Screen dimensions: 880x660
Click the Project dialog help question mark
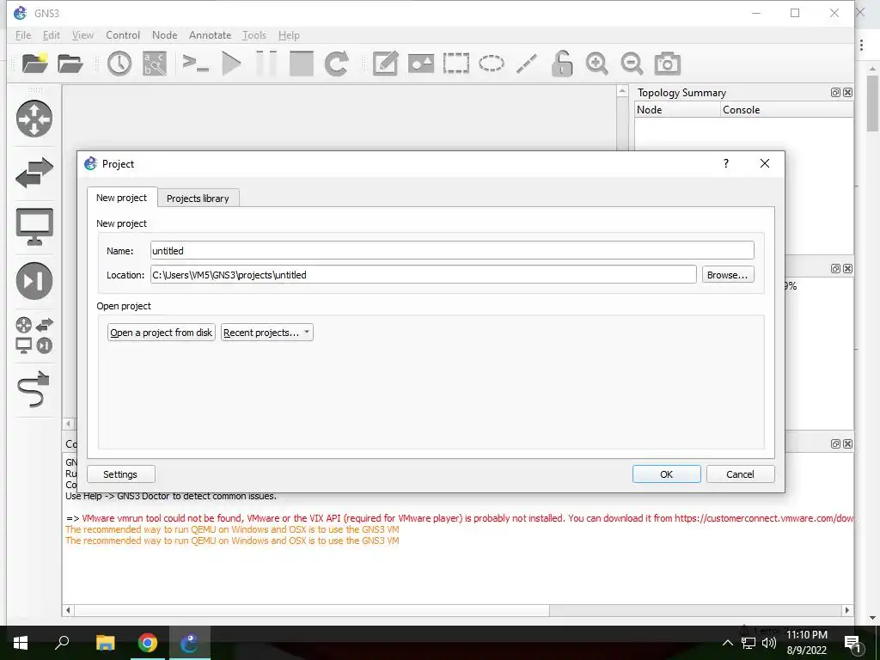click(725, 163)
